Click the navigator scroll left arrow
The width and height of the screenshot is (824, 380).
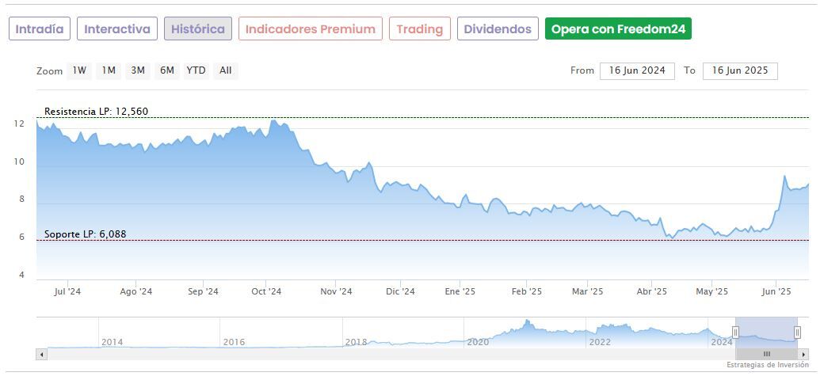(x=42, y=355)
